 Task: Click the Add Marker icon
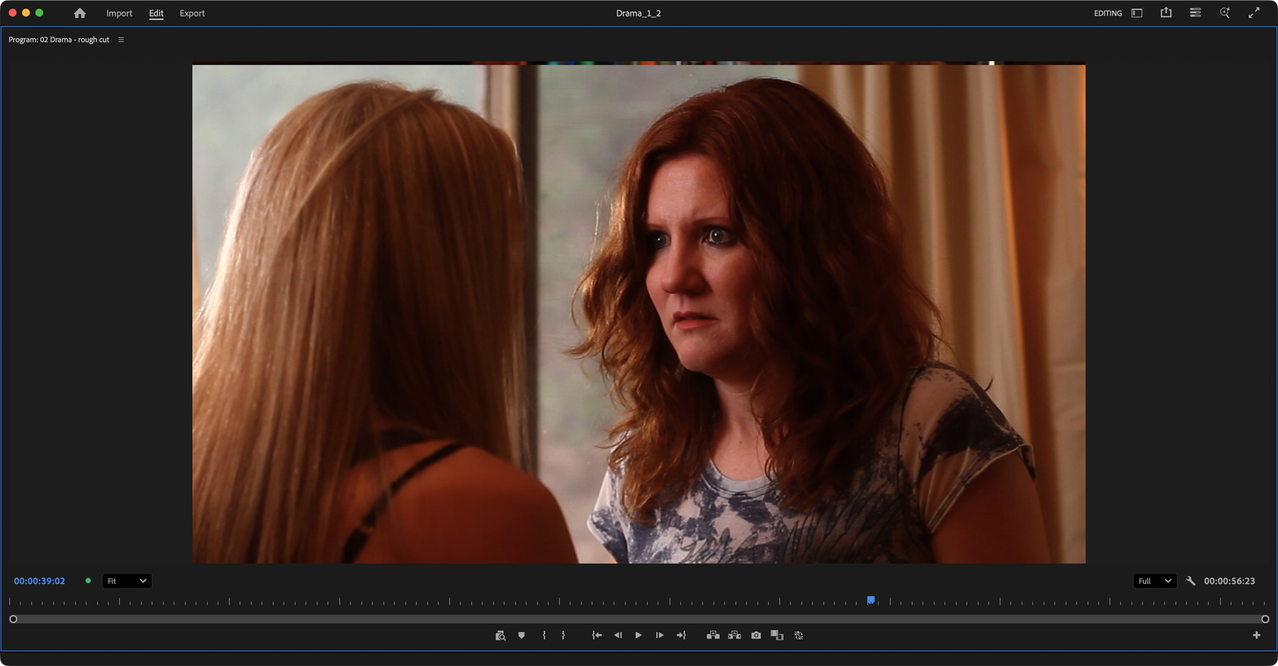pyautogui.click(x=521, y=635)
